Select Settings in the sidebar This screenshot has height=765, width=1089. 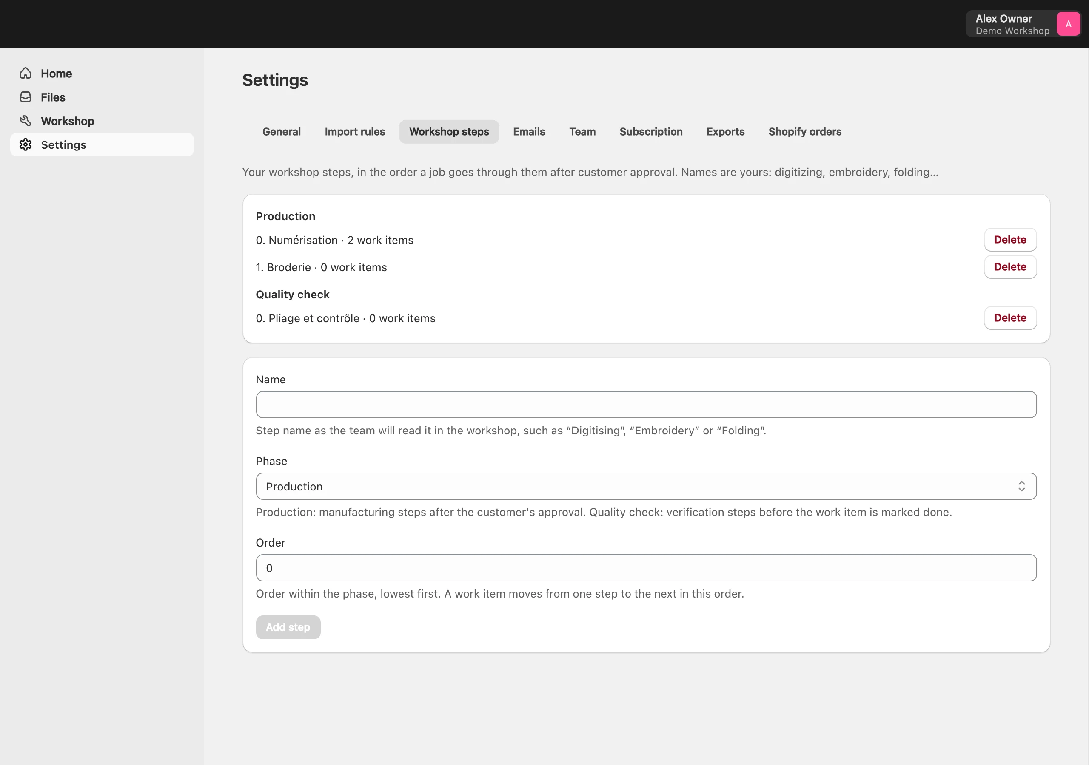102,144
